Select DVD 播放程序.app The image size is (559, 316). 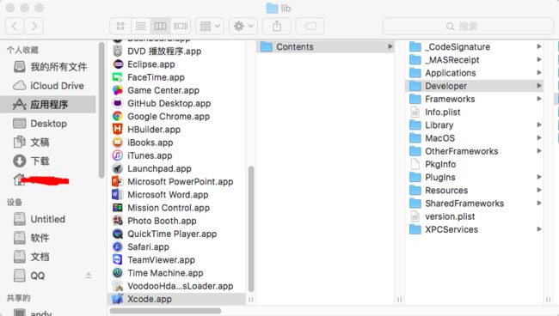pyautogui.click(x=176, y=52)
